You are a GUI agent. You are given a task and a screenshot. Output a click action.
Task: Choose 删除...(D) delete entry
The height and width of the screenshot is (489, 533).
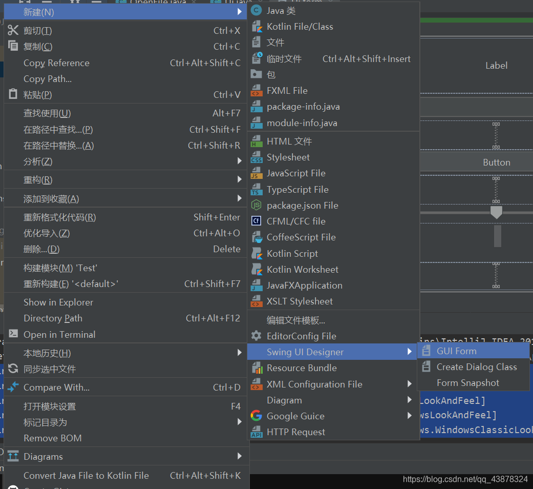(x=125, y=249)
